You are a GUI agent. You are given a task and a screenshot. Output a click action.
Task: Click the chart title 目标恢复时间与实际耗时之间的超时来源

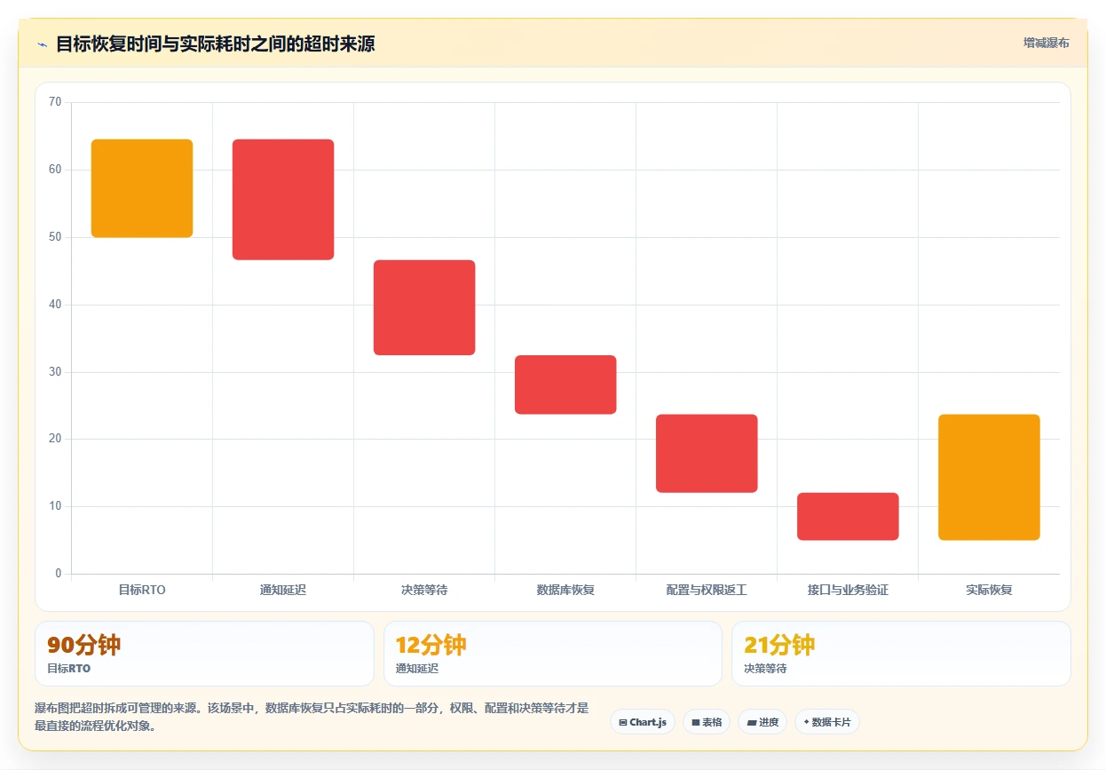click(216, 44)
